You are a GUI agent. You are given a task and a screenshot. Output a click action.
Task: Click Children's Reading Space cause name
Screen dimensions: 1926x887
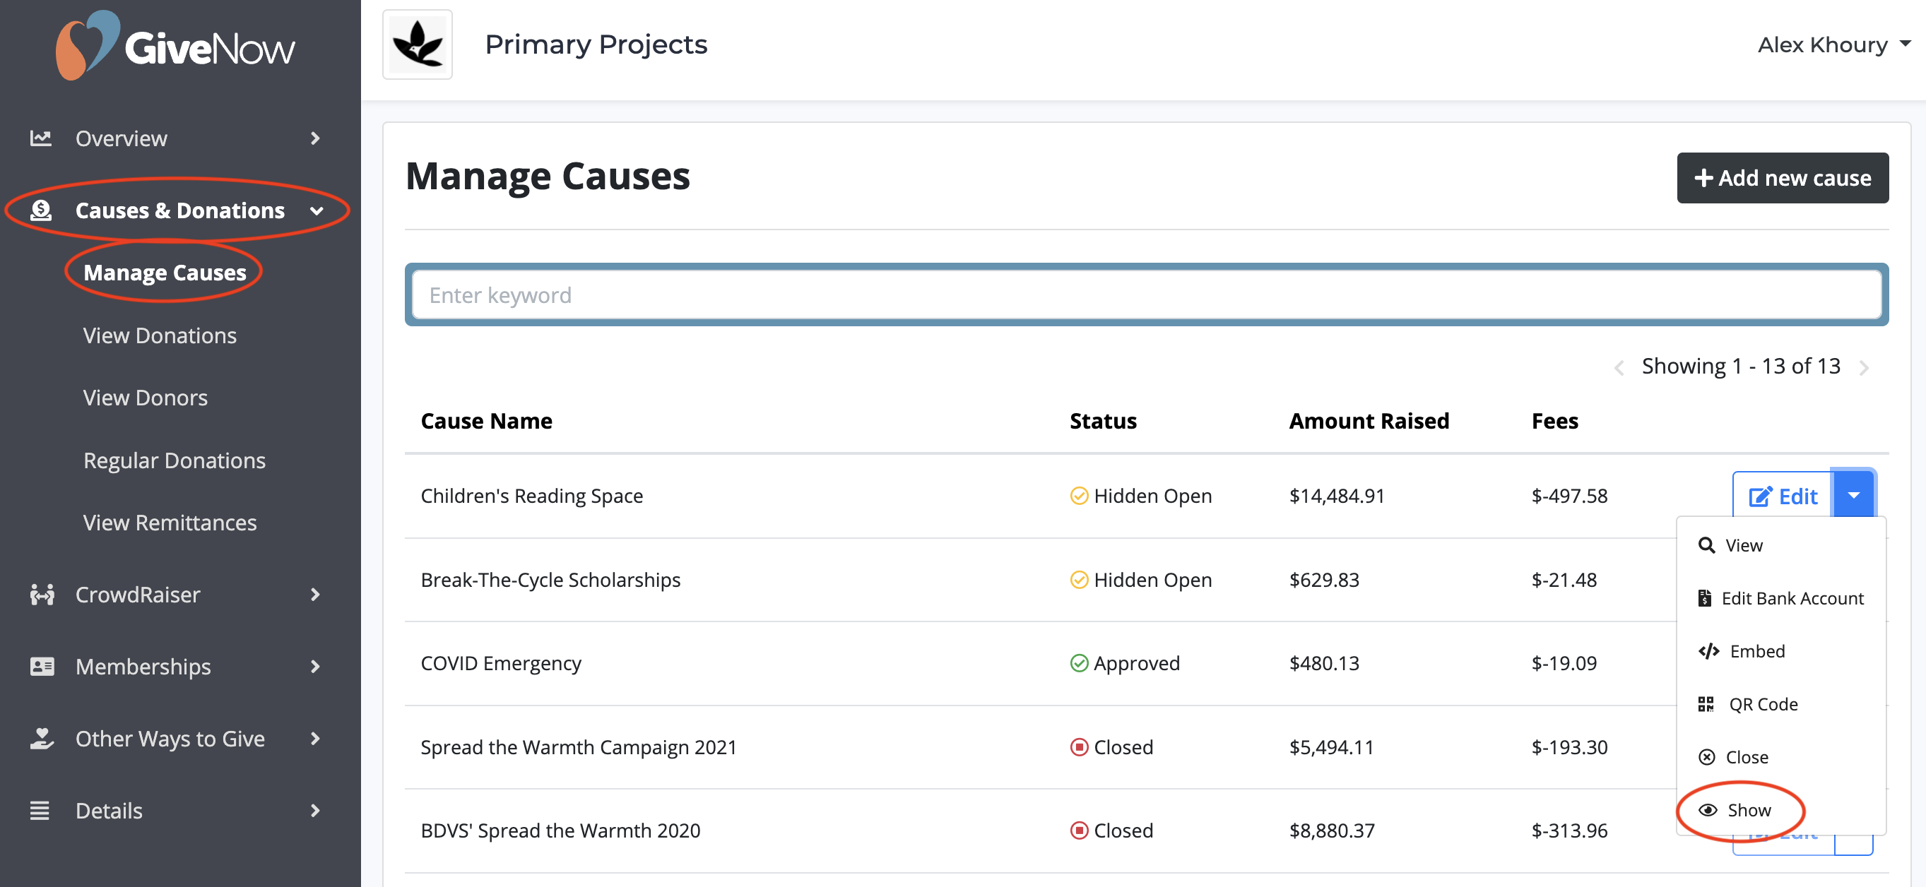[x=531, y=496]
